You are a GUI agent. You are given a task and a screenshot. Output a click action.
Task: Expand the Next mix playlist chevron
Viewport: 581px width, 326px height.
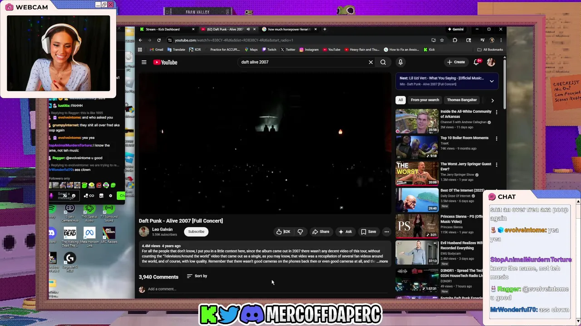[x=492, y=81]
